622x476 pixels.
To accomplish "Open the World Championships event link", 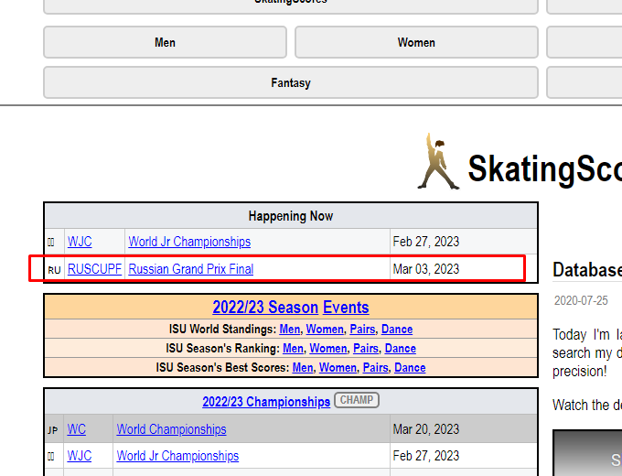I will tap(171, 429).
